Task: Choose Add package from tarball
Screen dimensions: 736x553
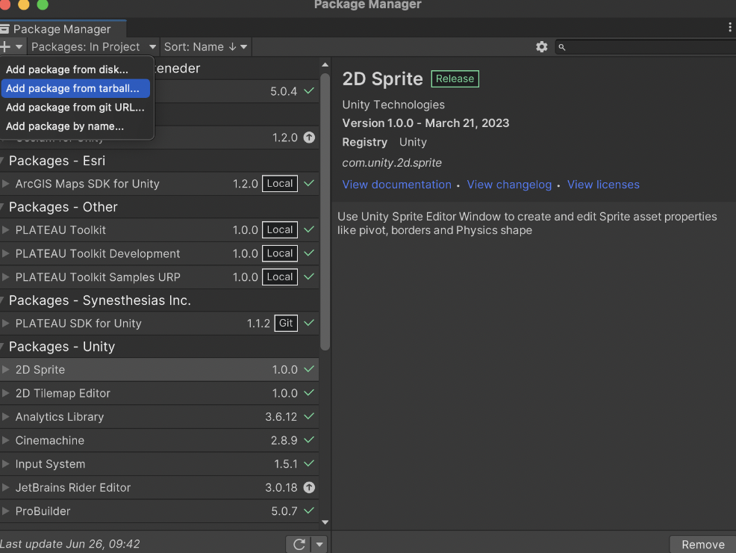Action: click(x=75, y=88)
